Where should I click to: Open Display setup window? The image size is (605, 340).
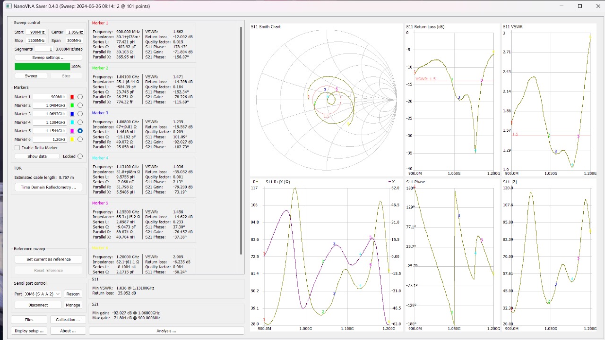[x=29, y=331]
